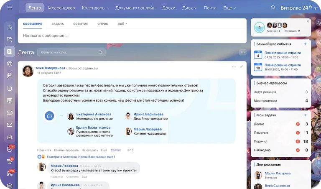
Task: Toggle Нравится under the festival post
Action: tap(44, 150)
